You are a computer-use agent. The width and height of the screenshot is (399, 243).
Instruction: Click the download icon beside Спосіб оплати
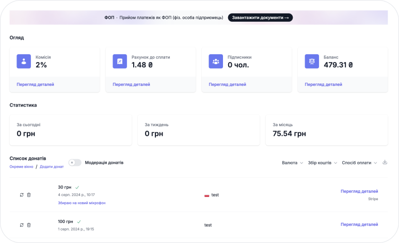[385, 162]
